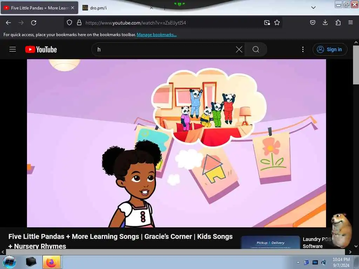Click the Firefox taskbar icon
Screen dimensions: 359x269
pos(52,262)
